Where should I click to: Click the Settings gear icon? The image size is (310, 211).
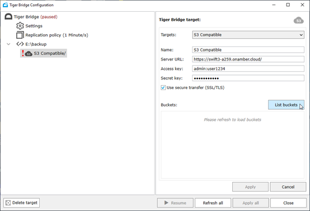click(20, 26)
